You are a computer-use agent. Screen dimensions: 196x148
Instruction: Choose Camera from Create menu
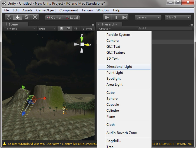click(124, 41)
